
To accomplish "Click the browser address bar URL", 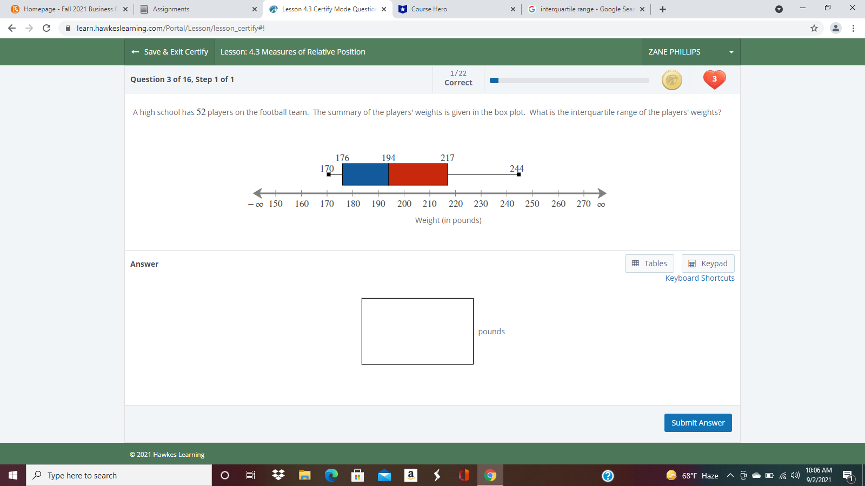I will pos(171,28).
